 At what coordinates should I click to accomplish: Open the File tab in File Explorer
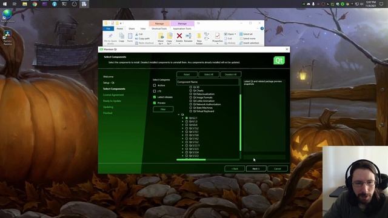[x=109, y=28]
